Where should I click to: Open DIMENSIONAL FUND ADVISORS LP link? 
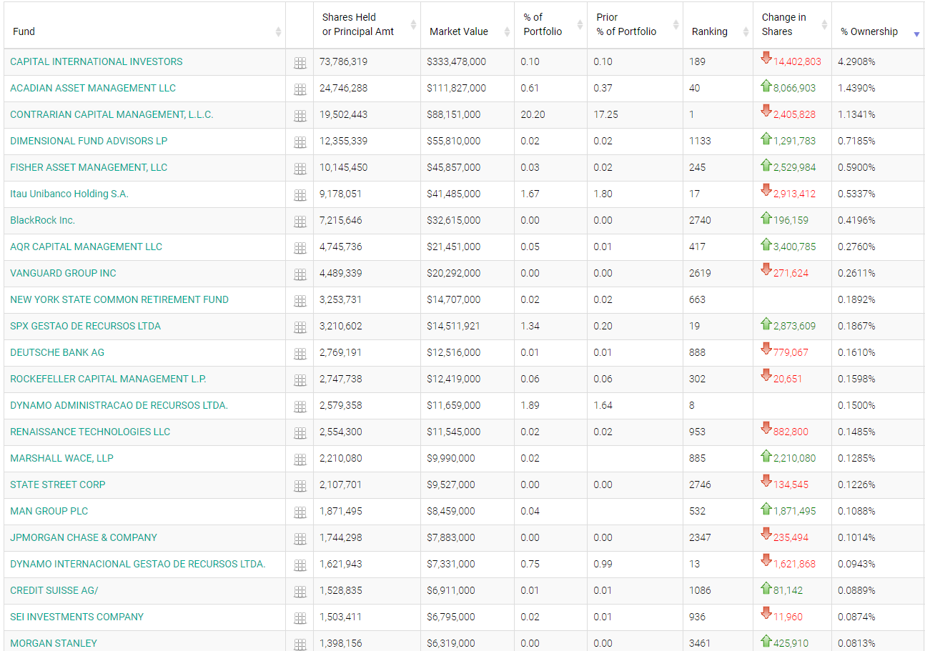pyautogui.click(x=89, y=141)
